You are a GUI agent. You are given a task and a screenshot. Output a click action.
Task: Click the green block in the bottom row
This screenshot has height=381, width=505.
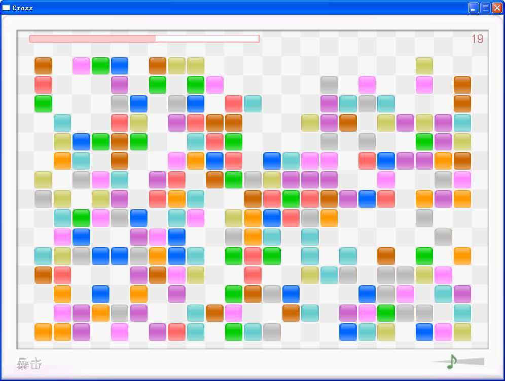[x=234, y=332]
